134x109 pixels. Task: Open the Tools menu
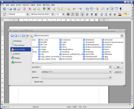(x=39, y=5)
